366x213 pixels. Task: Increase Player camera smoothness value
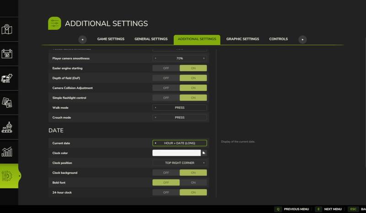click(204, 59)
